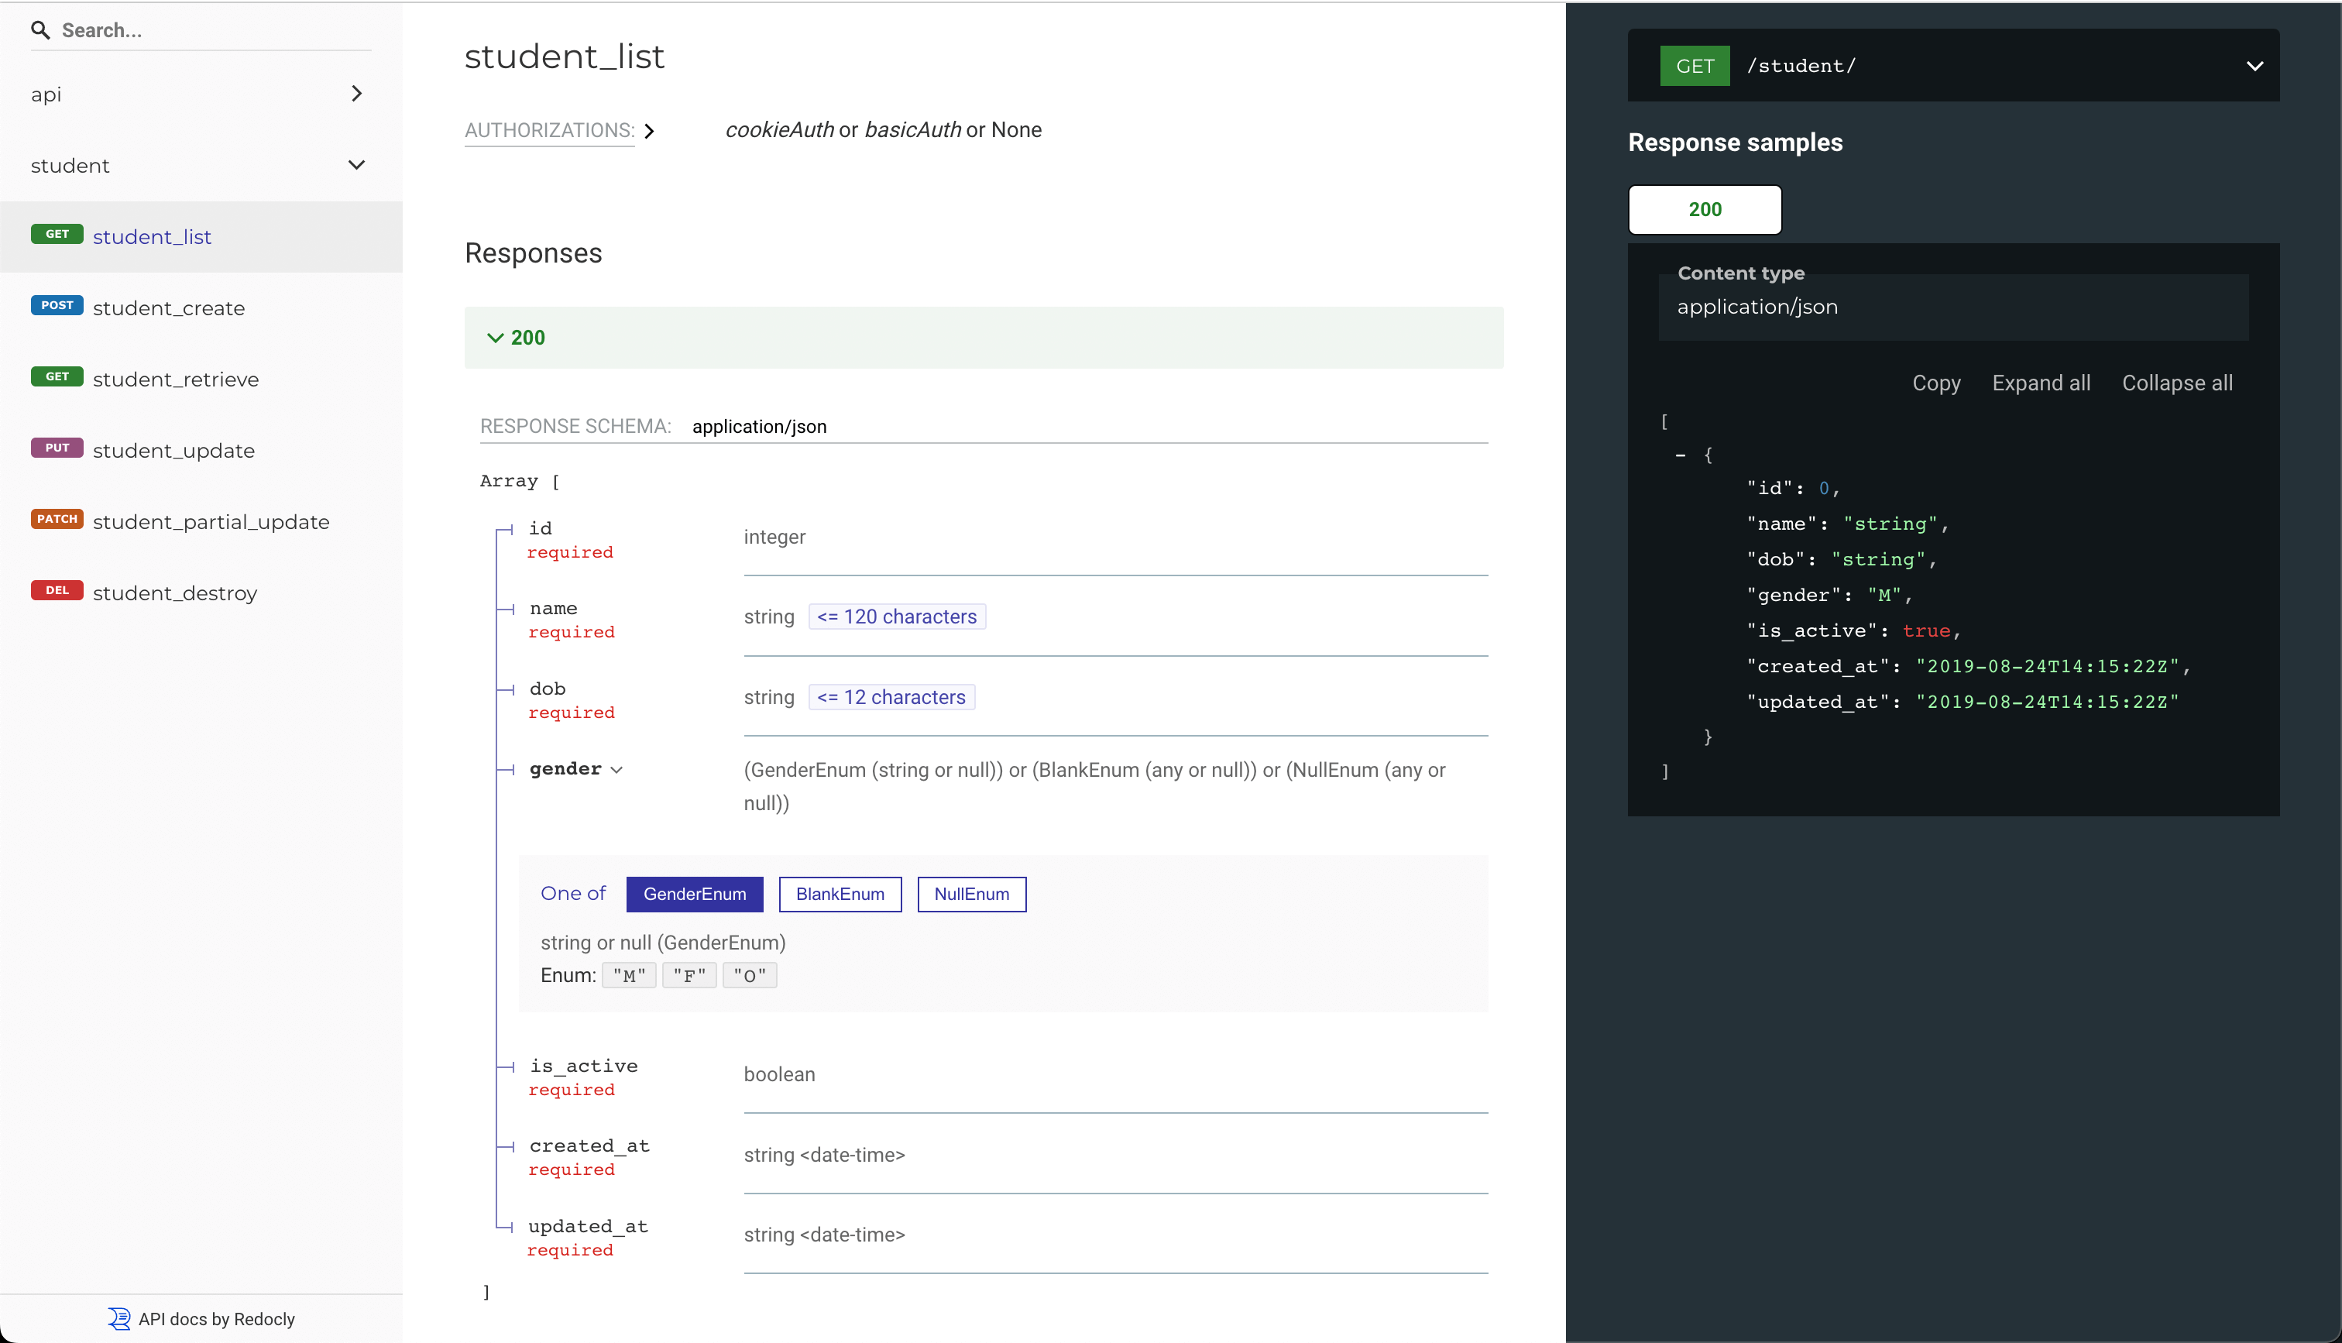Click the Redocly logo icon
The height and width of the screenshot is (1343, 2342).
coord(119,1319)
